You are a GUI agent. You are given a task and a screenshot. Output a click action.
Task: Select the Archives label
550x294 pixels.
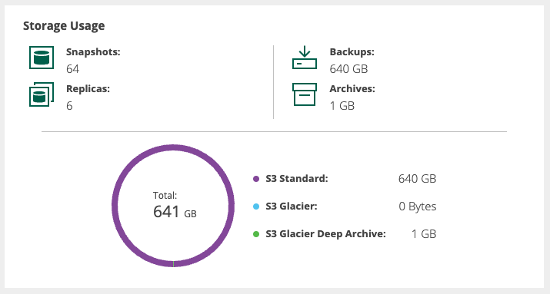pyautogui.click(x=352, y=88)
